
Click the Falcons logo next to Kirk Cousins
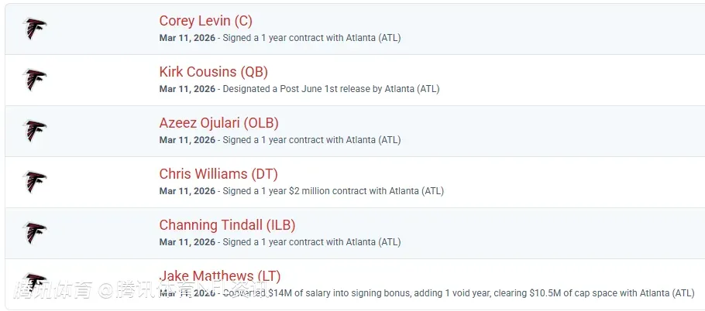pos(35,80)
